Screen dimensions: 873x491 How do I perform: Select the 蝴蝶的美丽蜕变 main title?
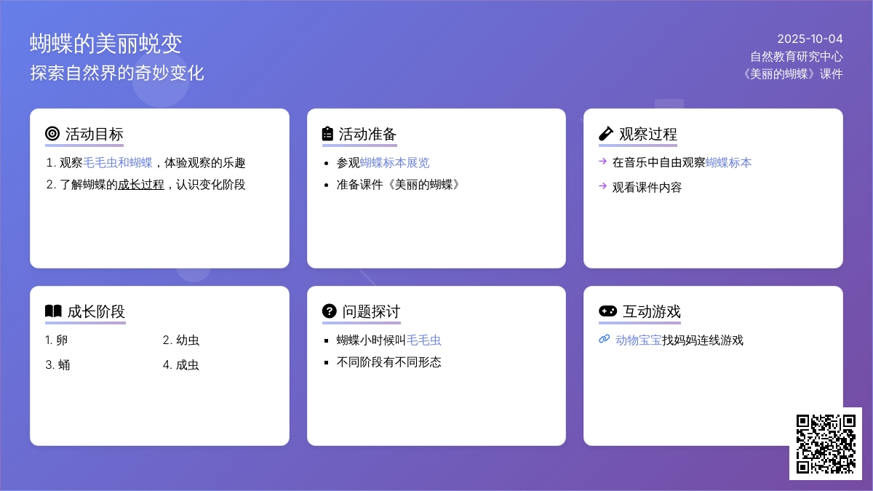(105, 44)
